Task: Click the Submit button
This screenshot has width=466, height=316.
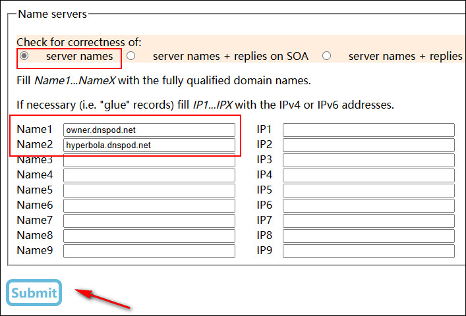Action: (34, 292)
